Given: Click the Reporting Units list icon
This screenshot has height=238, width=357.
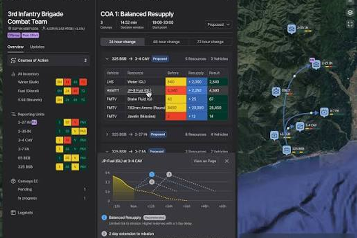Looking at the screenshot, I should [x=13, y=114].
